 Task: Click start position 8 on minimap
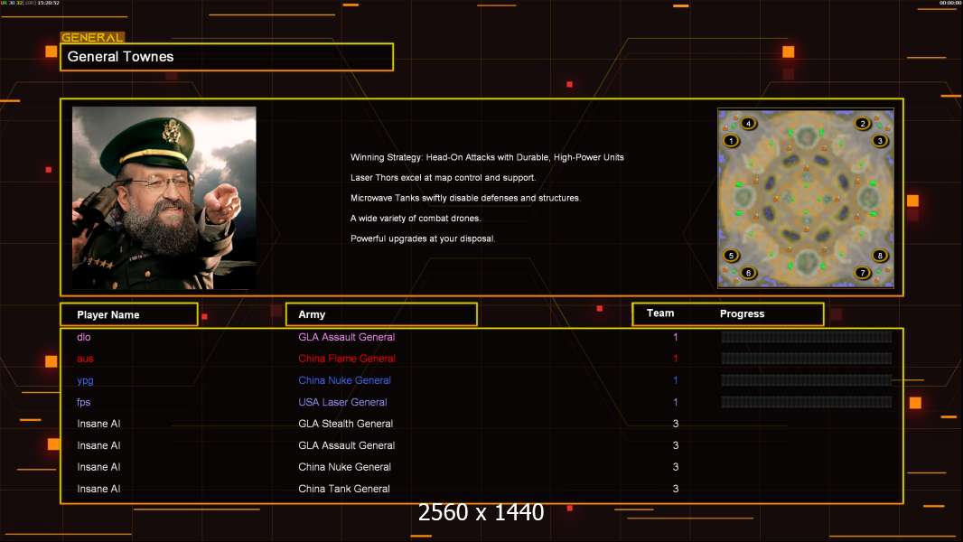click(x=880, y=256)
